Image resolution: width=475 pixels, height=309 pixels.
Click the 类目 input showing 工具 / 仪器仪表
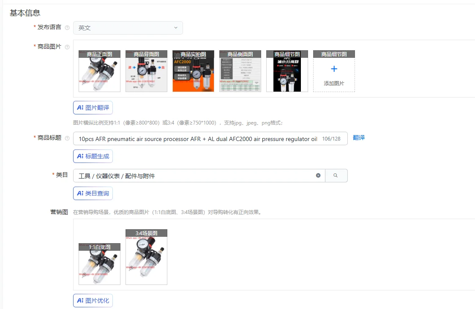click(199, 176)
